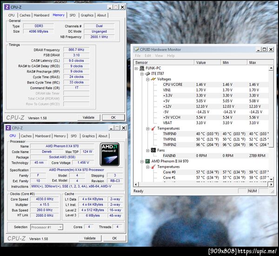279x256 pixels.
Task: Click the Fans icon in sensor tree
Action: [153, 150]
